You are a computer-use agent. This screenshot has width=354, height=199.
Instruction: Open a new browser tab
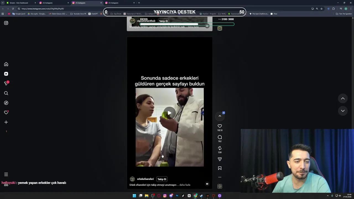pos(139,3)
